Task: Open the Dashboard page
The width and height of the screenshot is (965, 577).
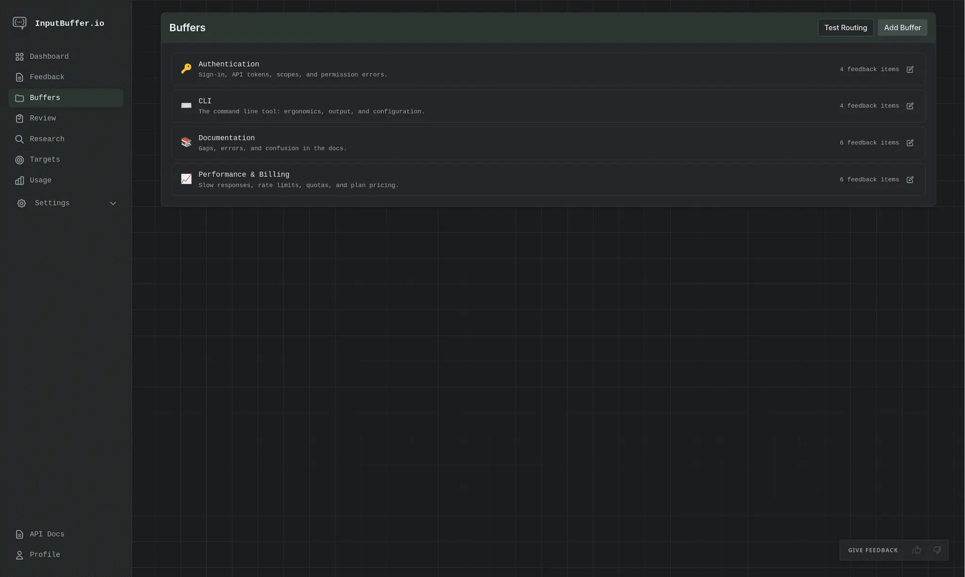Action: pyautogui.click(x=66, y=57)
